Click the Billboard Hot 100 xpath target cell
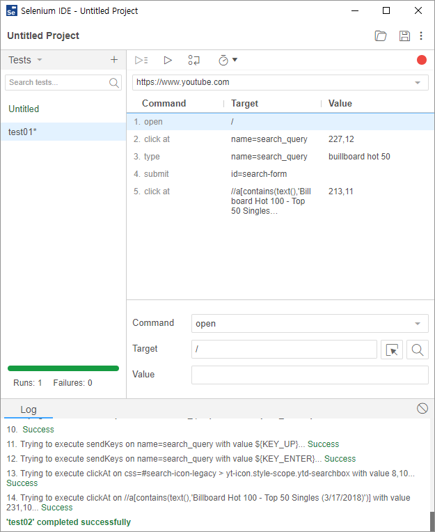This screenshot has height=532, width=435. pos(271,201)
